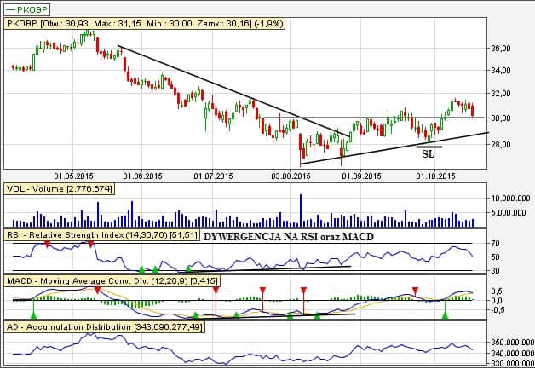Click the 03.08.2015 date label on time axis
Image resolution: width=535 pixels, height=369 pixels.
click(289, 176)
